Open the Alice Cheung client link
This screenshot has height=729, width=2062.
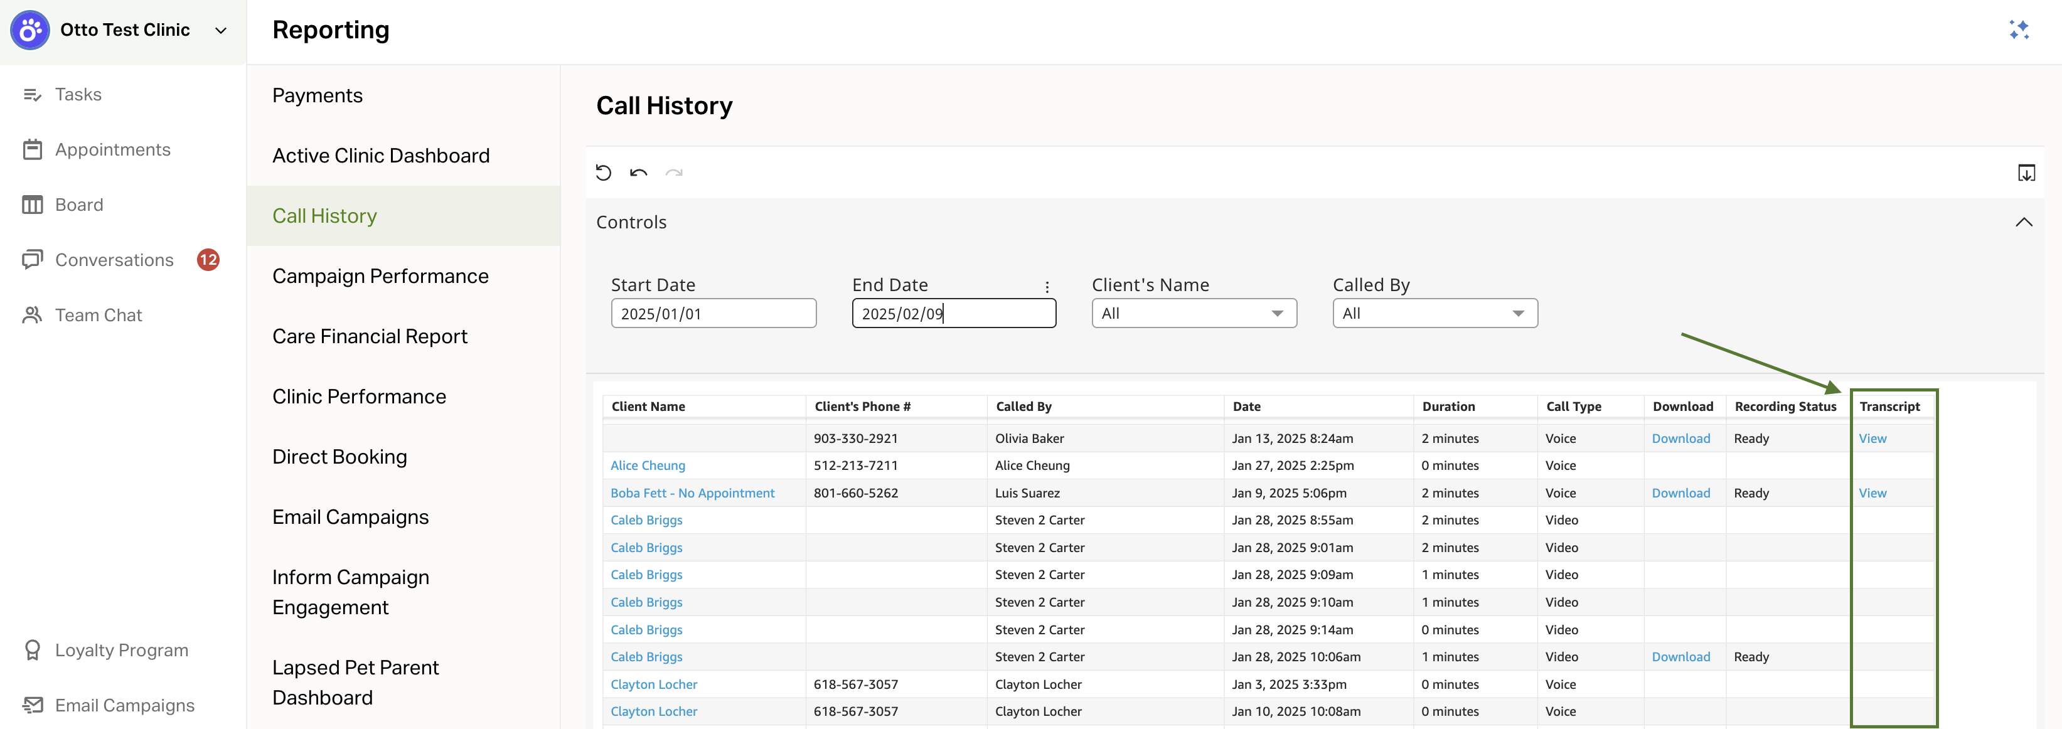click(x=648, y=466)
